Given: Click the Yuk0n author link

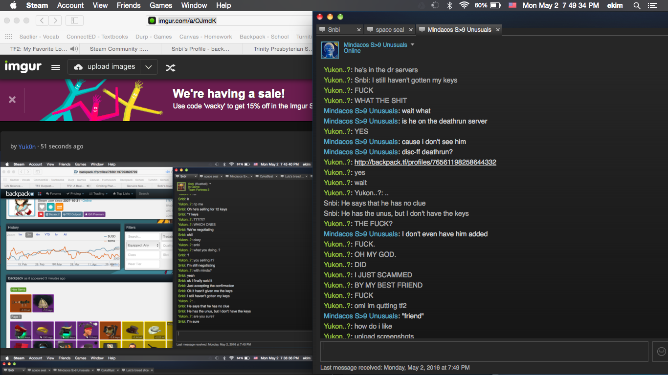Looking at the screenshot, I should pyautogui.click(x=27, y=146).
